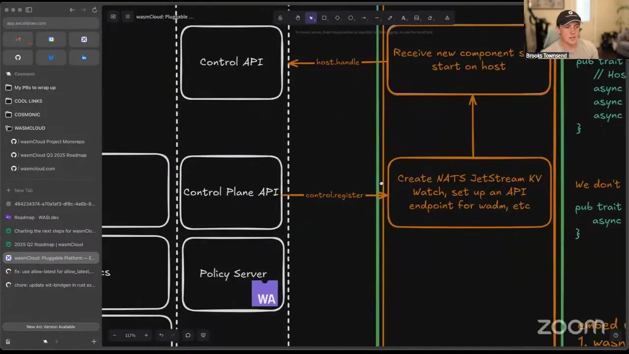Go forward in Arc browser
Screen dimensions: 629x354
pyautogui.click(x=83, y=10)
